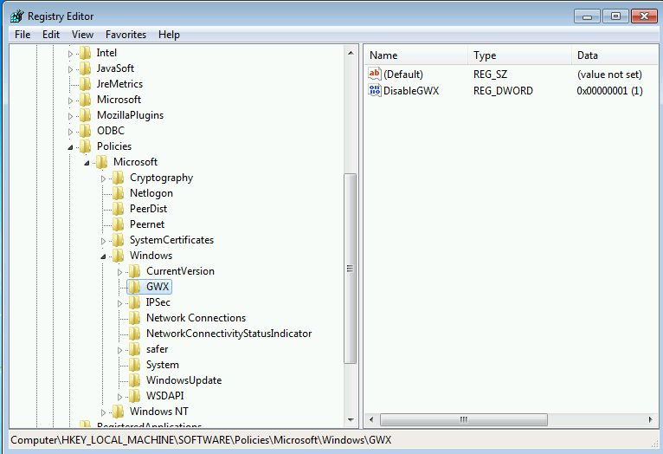Click the (Default) string value icon

pos(375,75)
